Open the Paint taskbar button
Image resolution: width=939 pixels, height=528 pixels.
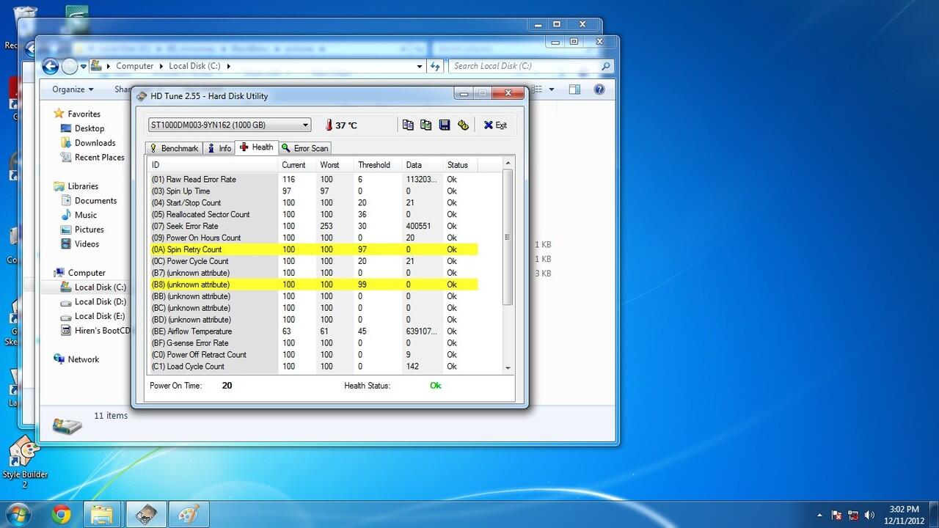(x=190, y=515)
